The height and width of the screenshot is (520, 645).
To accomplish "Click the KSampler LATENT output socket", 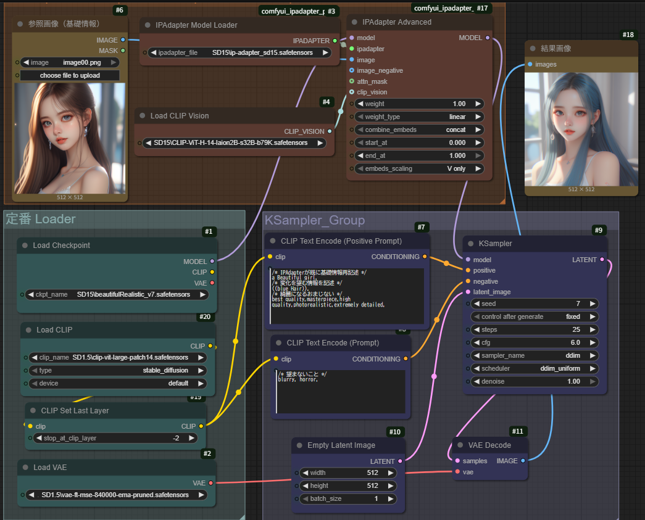I will [602, 260].
